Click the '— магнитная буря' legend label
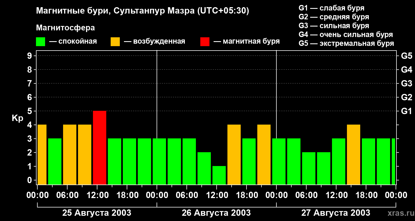The image size is (415, 221). point(247,42)
